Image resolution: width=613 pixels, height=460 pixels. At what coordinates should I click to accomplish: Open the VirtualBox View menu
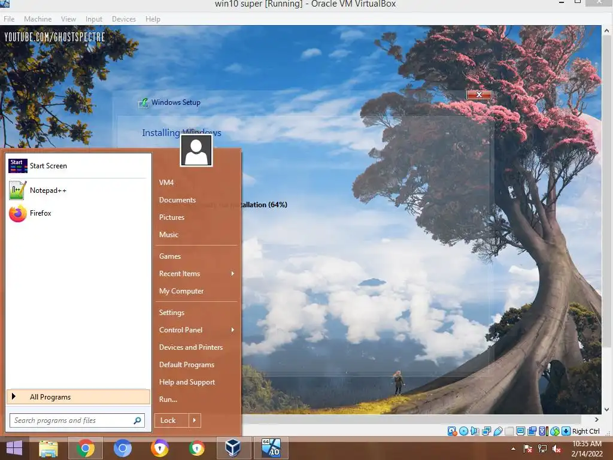[x=68, y=19]
